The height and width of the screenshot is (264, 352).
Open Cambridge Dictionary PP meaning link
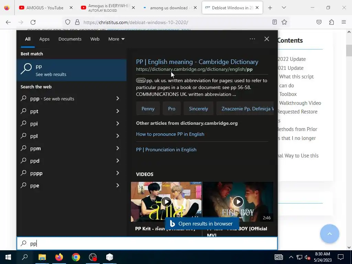click(197, 62)
